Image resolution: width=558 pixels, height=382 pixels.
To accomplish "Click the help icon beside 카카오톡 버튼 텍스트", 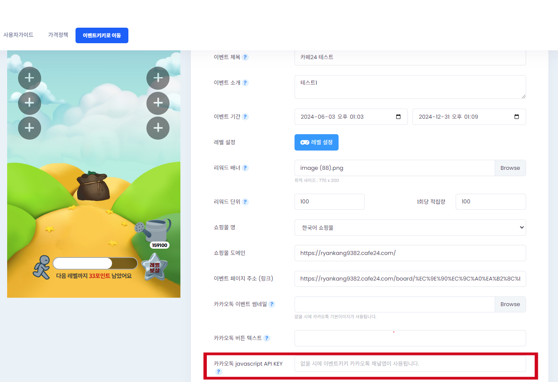I will coord(267,338).
